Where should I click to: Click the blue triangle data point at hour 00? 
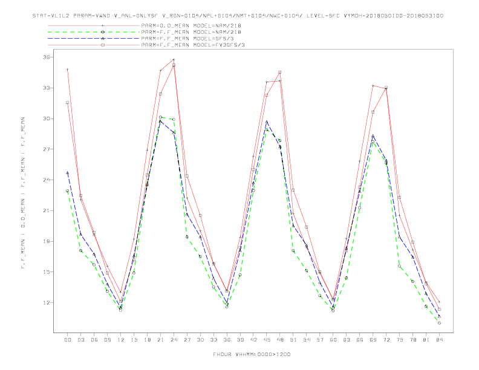point(68,173)
